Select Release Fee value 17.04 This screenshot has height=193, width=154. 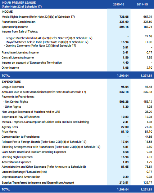click(x=125, y=142)
